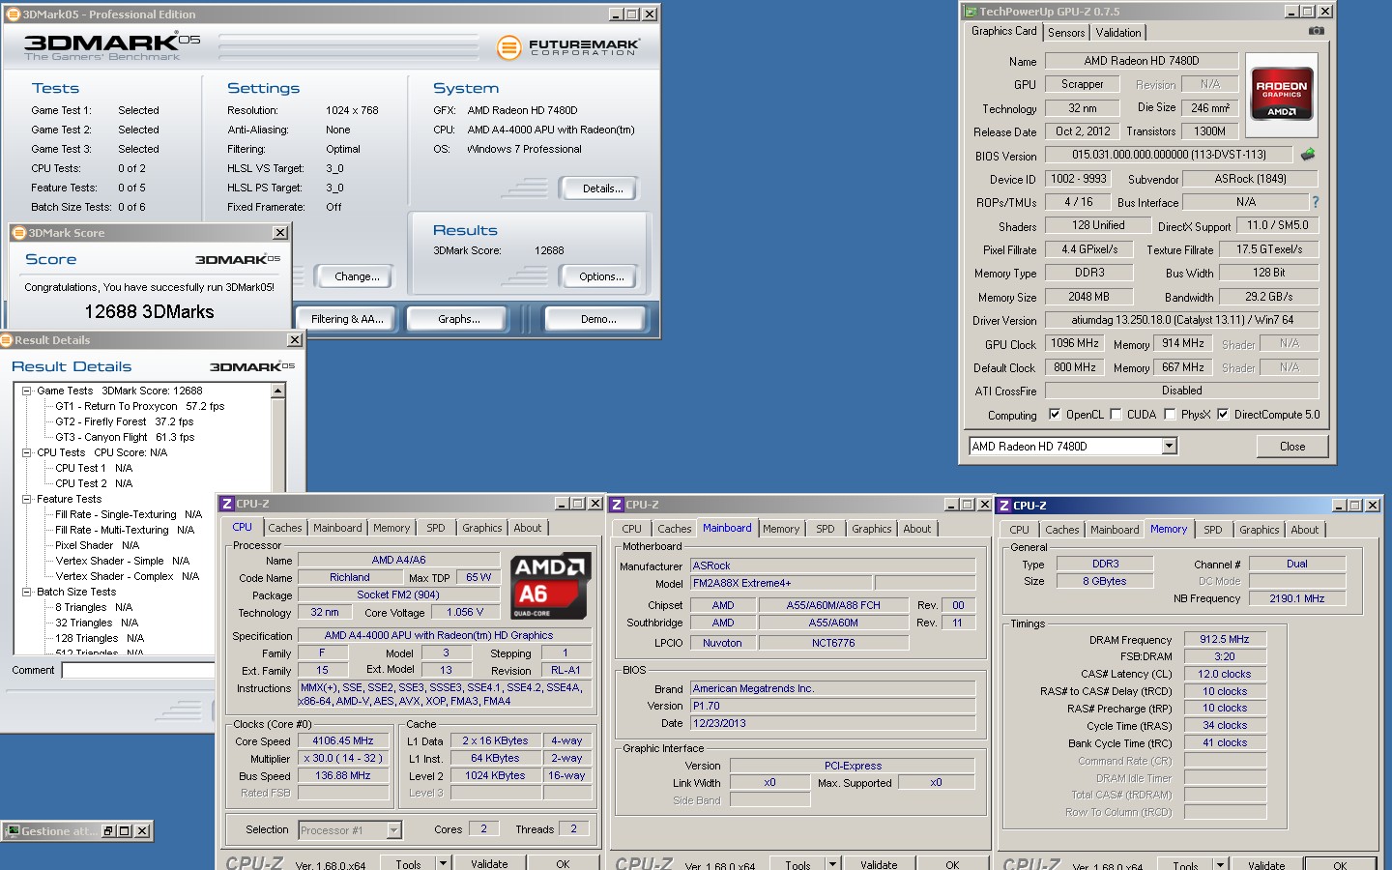Open the Tools arrow in CPU-Z CPU window
The image size is (1392, 870).
pos(443,864)
